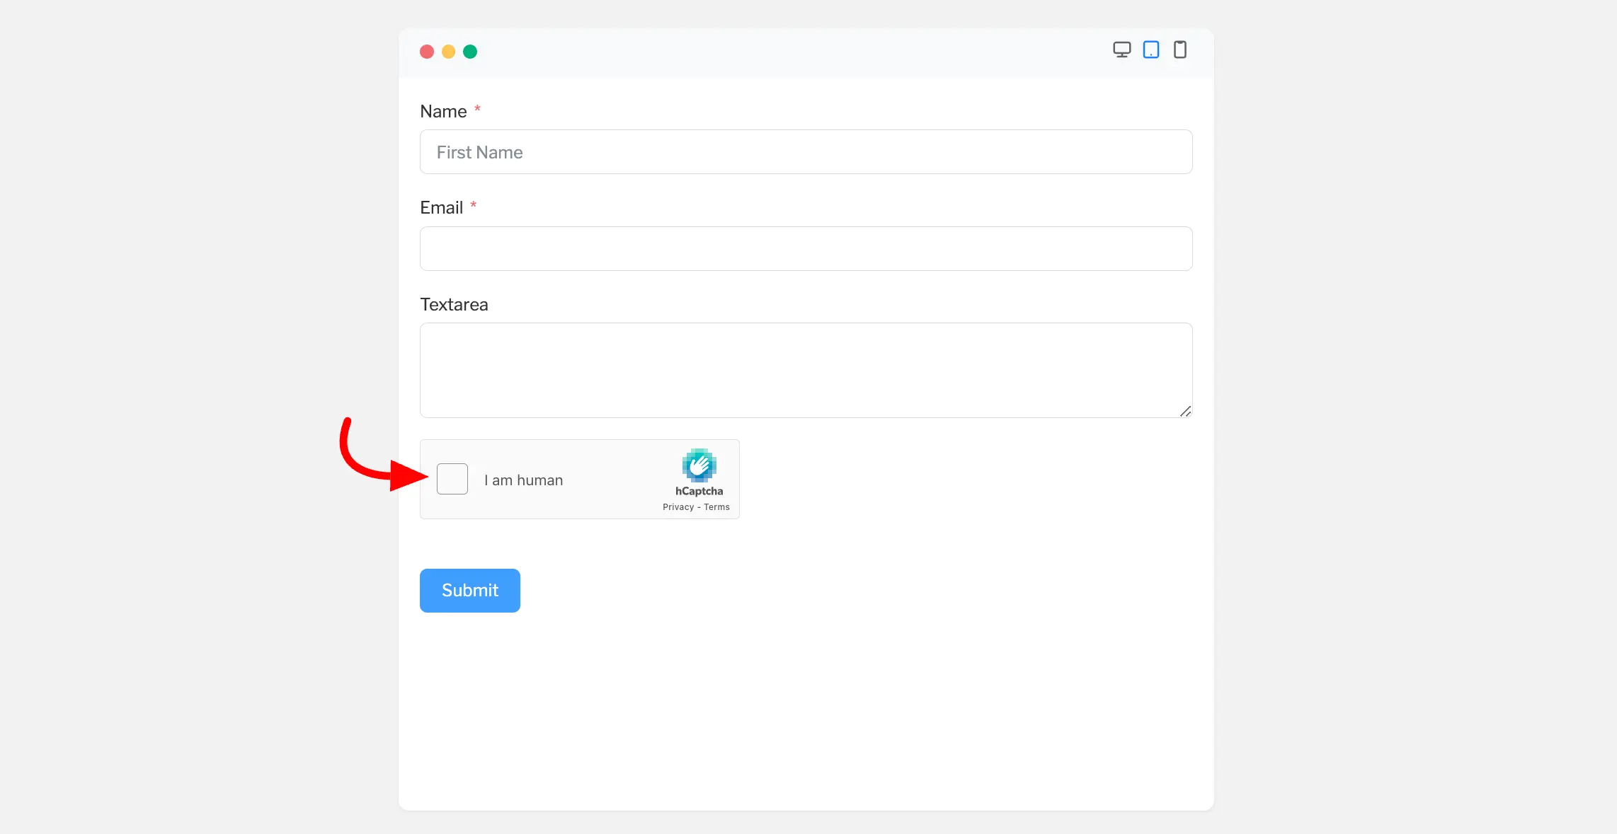The image size is (1617, 834).
Task: Click the yellow window dot
Action: click(448, 52)
